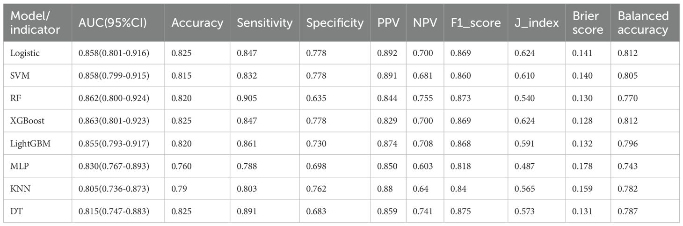Select RF sensitivity value 0.905

(x=246, y=98)
